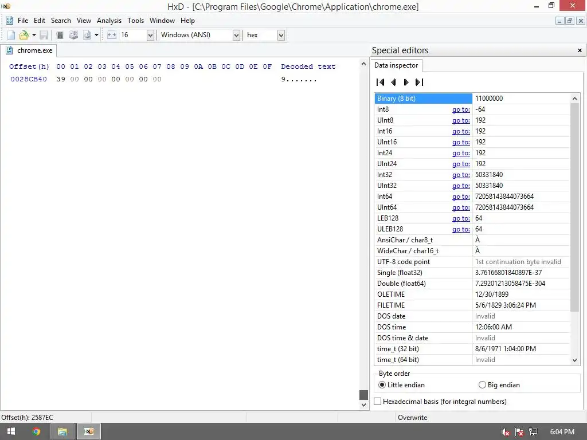
Task: Click go to link for Int16
Action: point(461,131)
